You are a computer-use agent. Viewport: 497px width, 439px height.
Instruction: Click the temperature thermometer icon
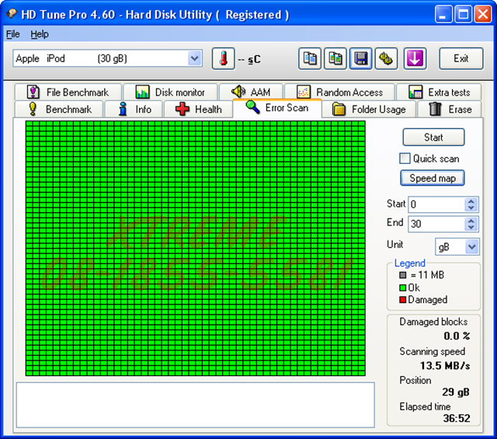pos(223,58)
